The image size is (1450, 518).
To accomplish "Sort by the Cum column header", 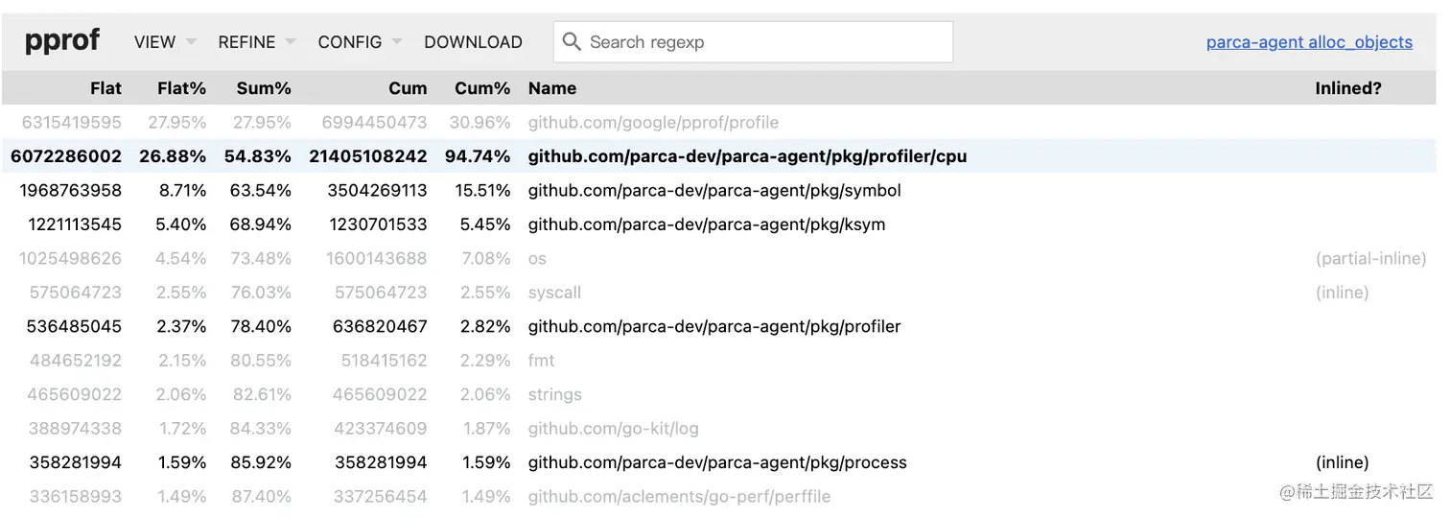I will [408, 88].
